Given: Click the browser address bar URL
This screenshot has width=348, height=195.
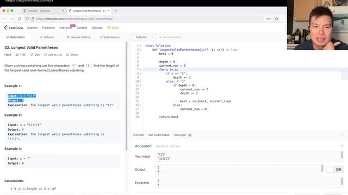Looking at the screenshot, I should [74, 19].
